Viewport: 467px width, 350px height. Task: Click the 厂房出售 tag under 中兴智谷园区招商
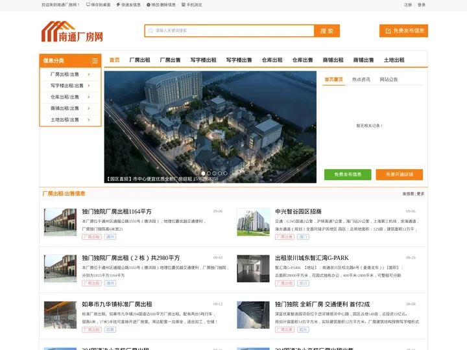[285, 237]
